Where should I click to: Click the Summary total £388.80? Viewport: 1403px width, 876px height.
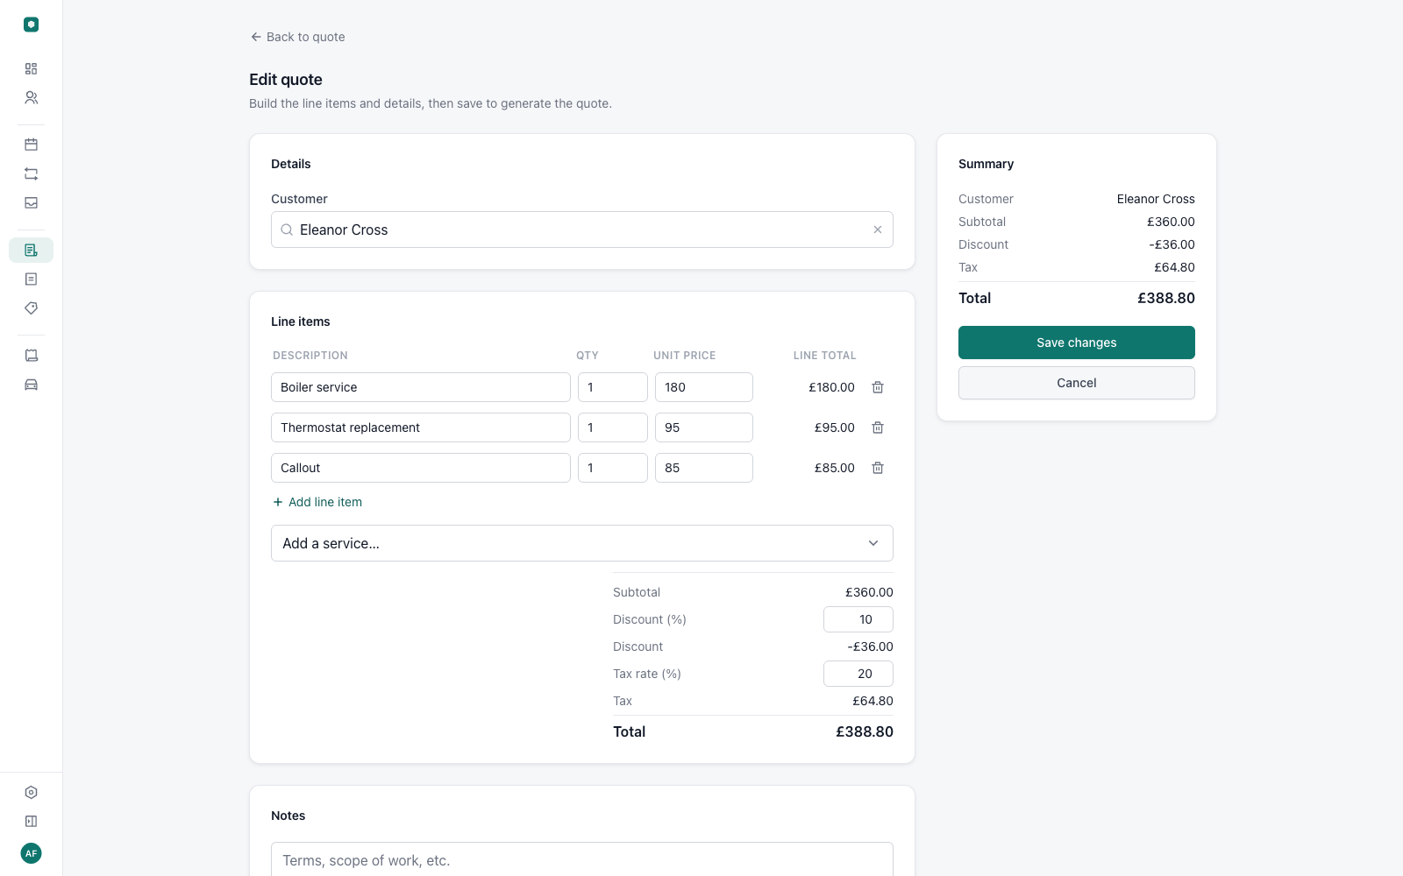pos(1166,298)
